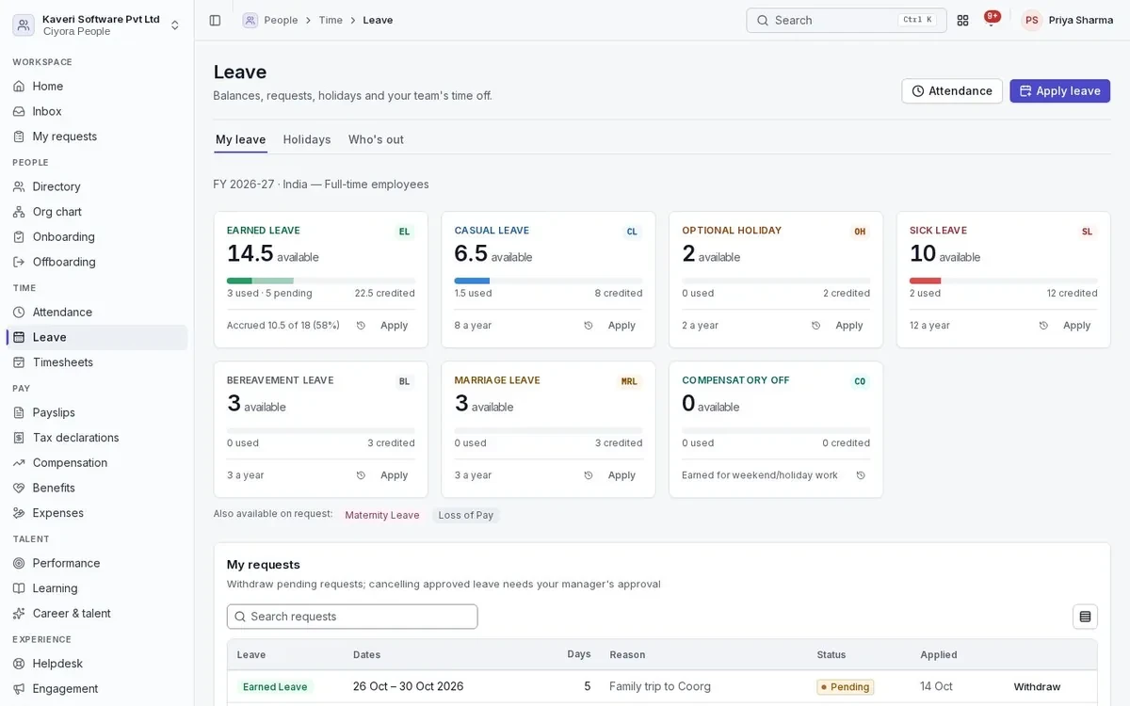Expand Kaveri Software workspace switcher
This screenshot has width=1130, height=706.
pos(96,24)
